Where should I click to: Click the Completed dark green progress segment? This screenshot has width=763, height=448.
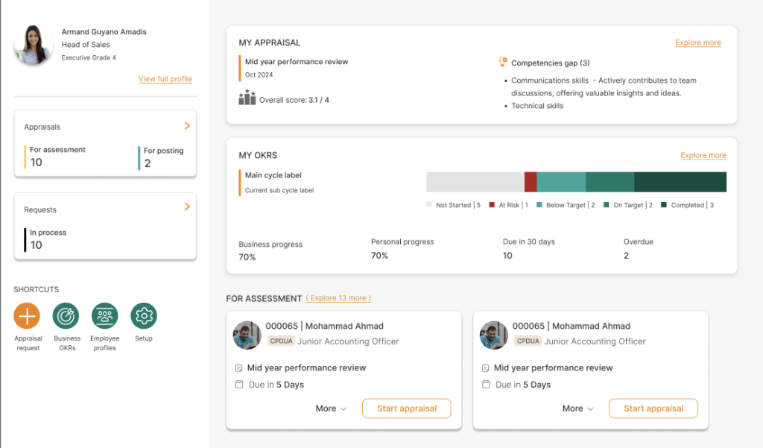coord(680,182)
